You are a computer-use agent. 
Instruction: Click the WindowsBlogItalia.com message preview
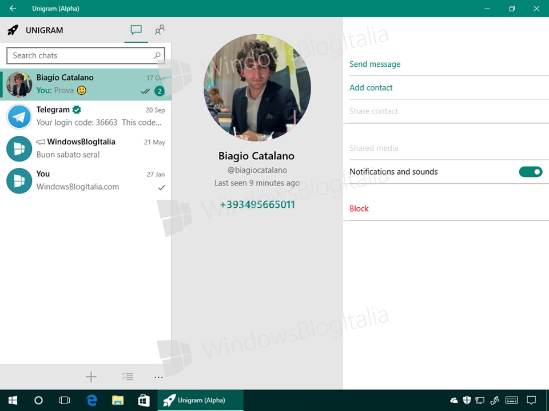tap(78, 187)
